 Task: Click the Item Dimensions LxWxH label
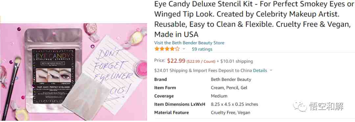pos(180,104)
